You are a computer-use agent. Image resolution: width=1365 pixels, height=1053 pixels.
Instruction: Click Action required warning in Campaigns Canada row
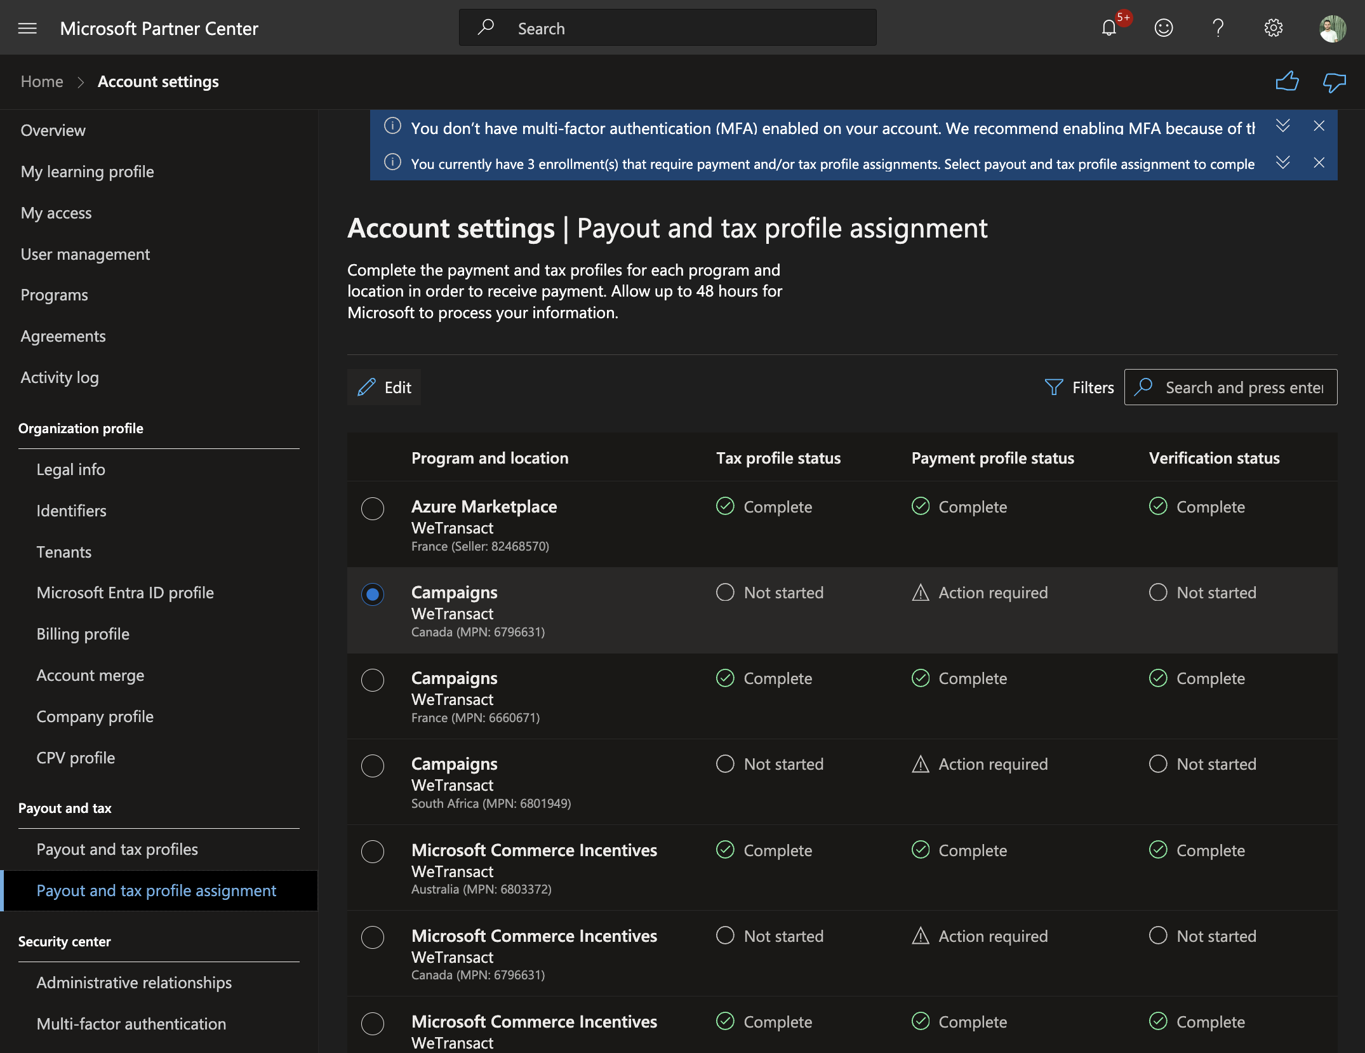(x=980, y=593)
